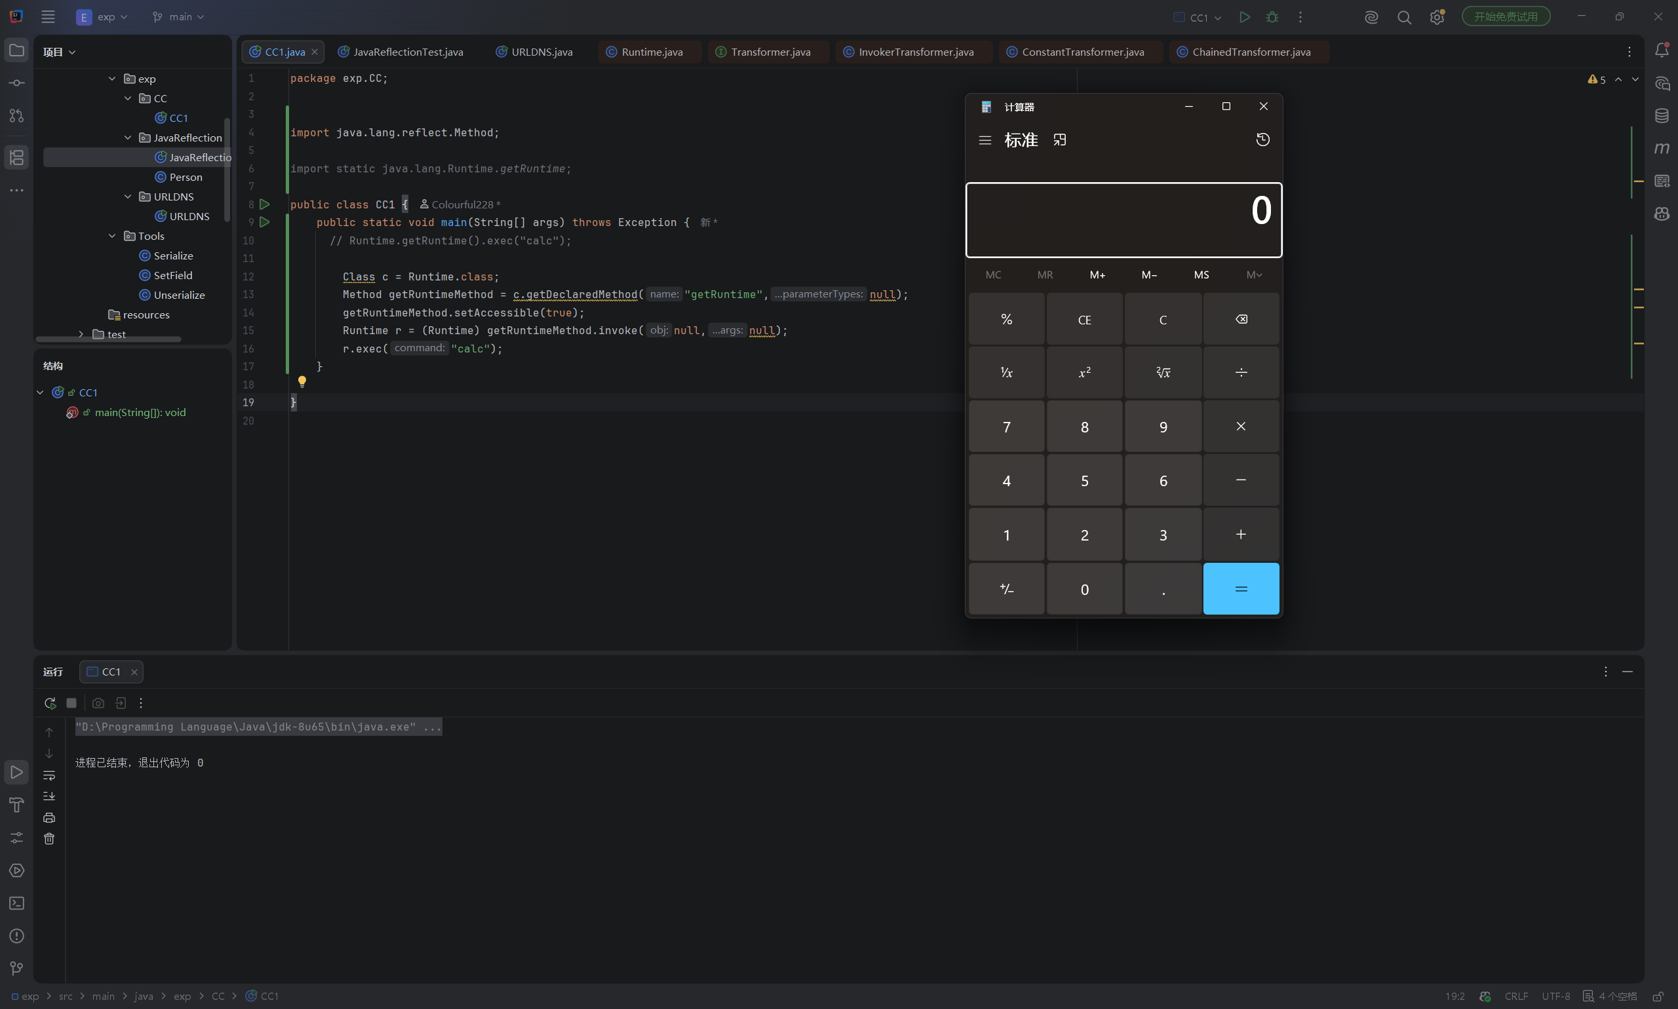Toggle calculator keep-on-top mode
Viewport: 1678px width, 1009px height.
(1060, 140)
